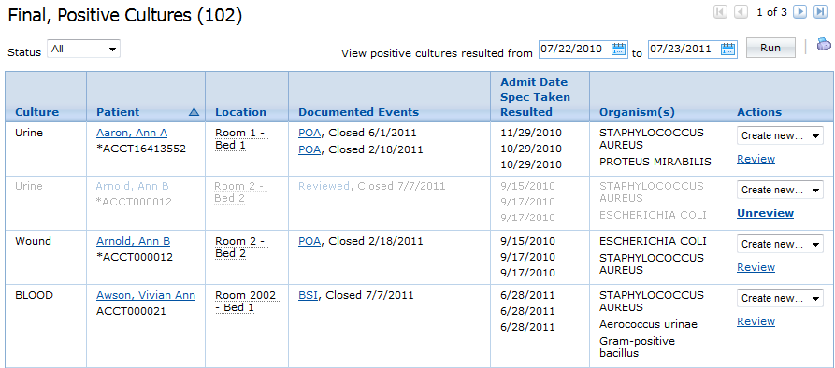The width and height of the screenshot is (835, 368).
Task: Open the end date calendar picker
Action: [x=728, y=50]
